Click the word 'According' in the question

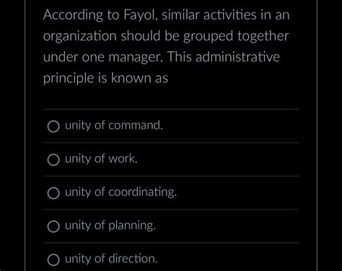coord(73,15)
